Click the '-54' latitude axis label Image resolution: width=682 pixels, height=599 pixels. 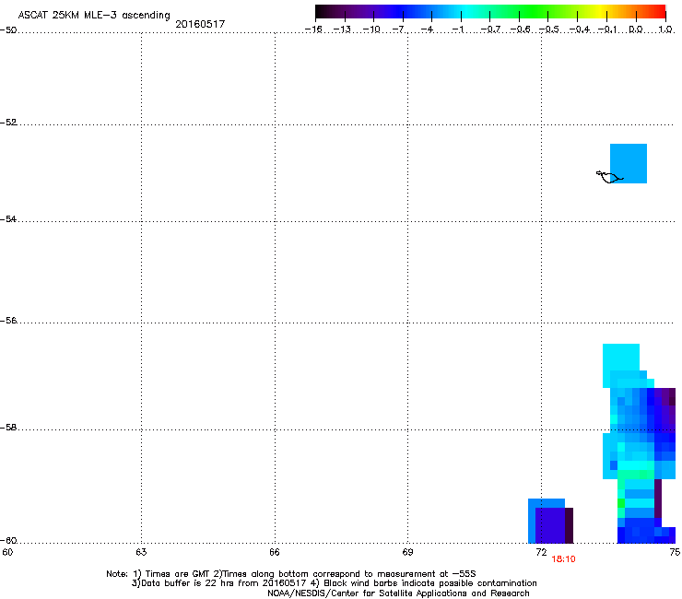click(x=8, y=218)
